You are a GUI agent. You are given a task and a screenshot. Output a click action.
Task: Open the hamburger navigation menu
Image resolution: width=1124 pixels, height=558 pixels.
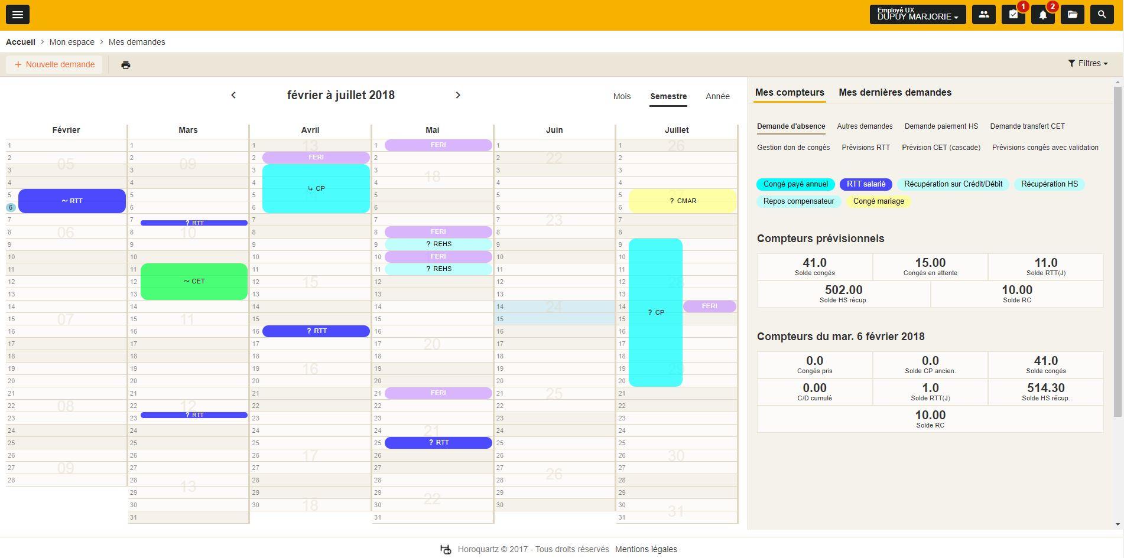[x=17, y=14]
